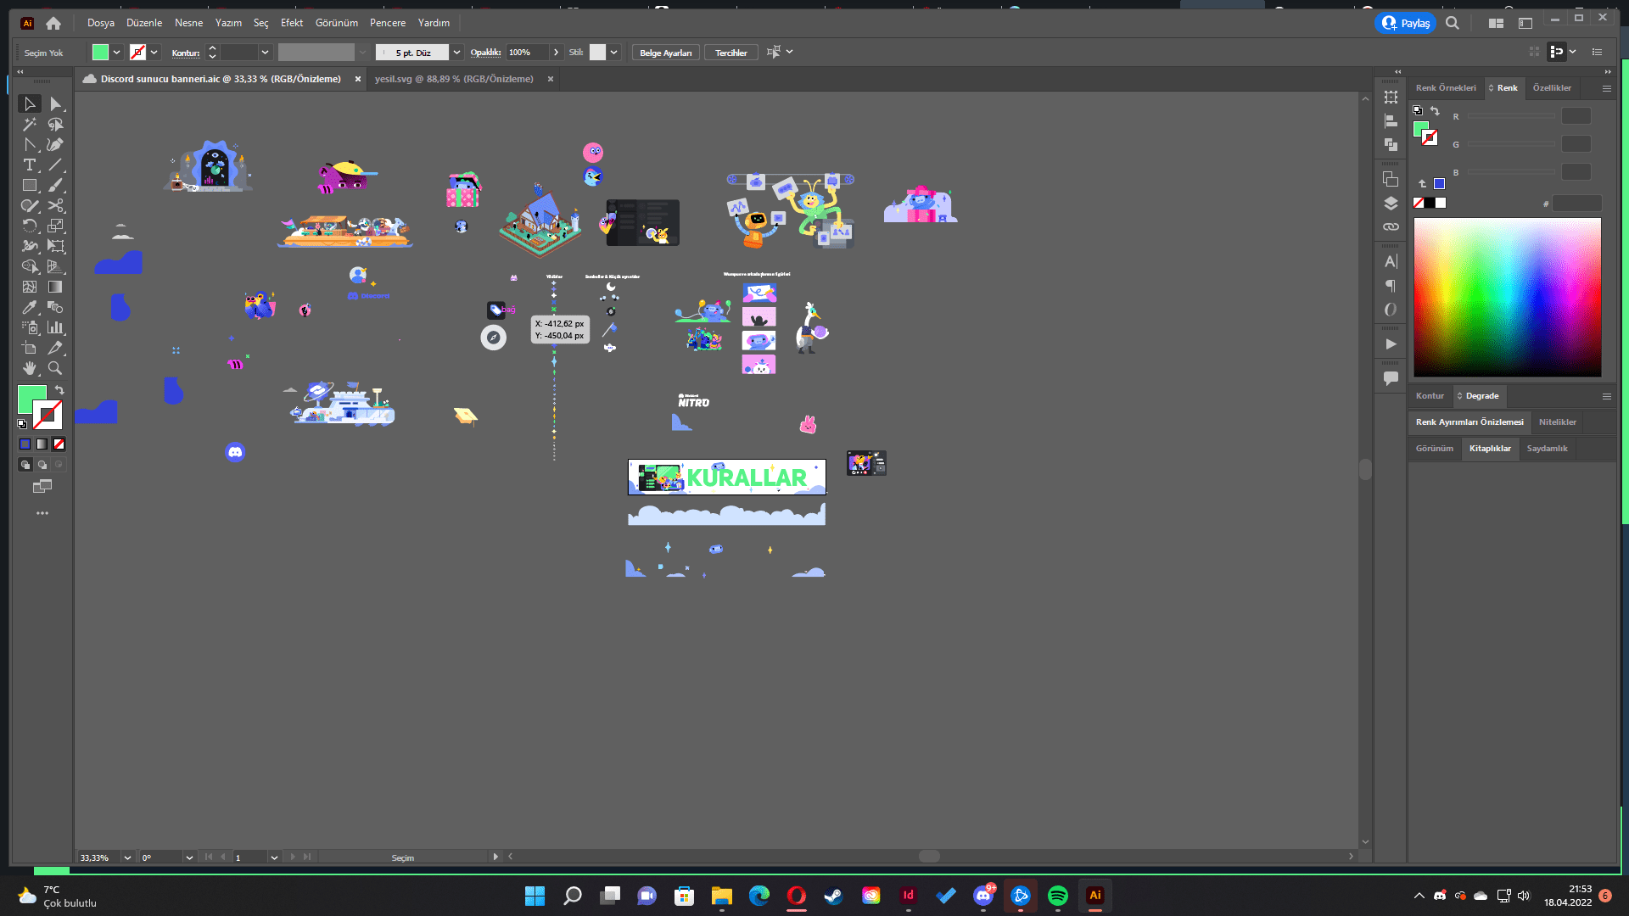This screenshot has height=916, width=1629.
Task: Expand the Opaklık opacity arrow
Action: point(557,53)
